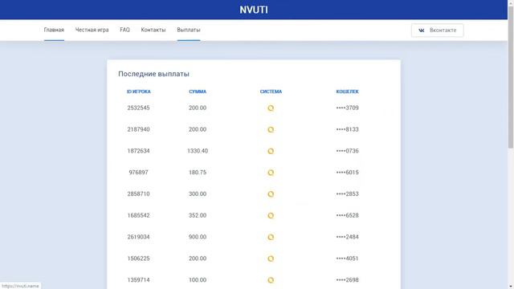Screen dimensions: 514x289
Task: Click payment system icon for player 1685542
Action: (271, 216)
